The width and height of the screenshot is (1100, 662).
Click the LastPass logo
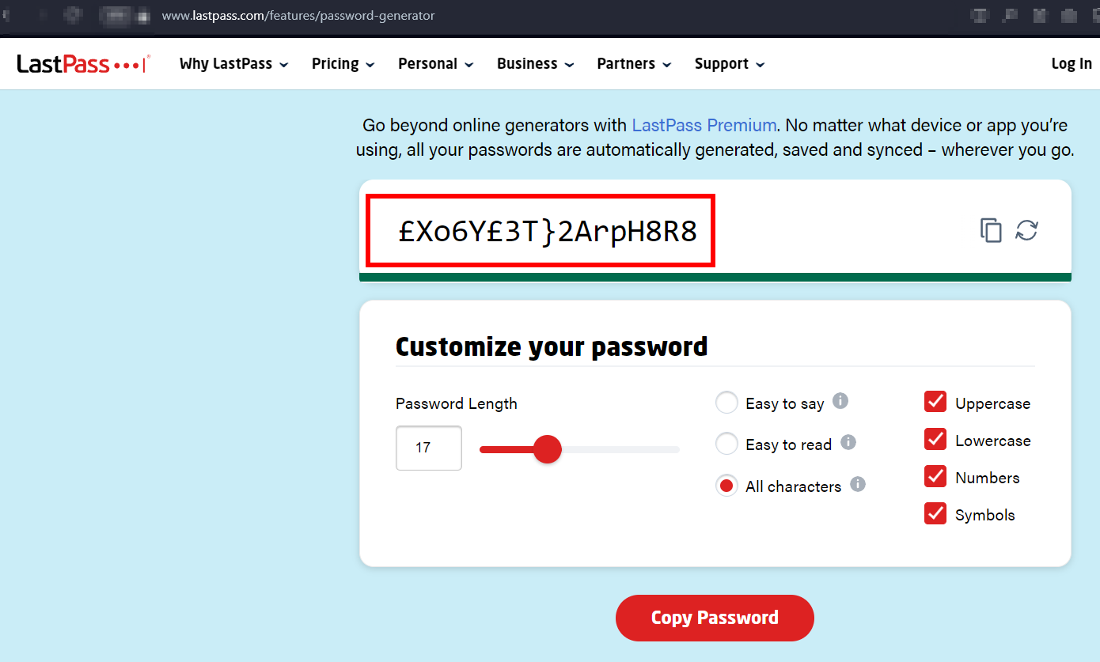76,63
